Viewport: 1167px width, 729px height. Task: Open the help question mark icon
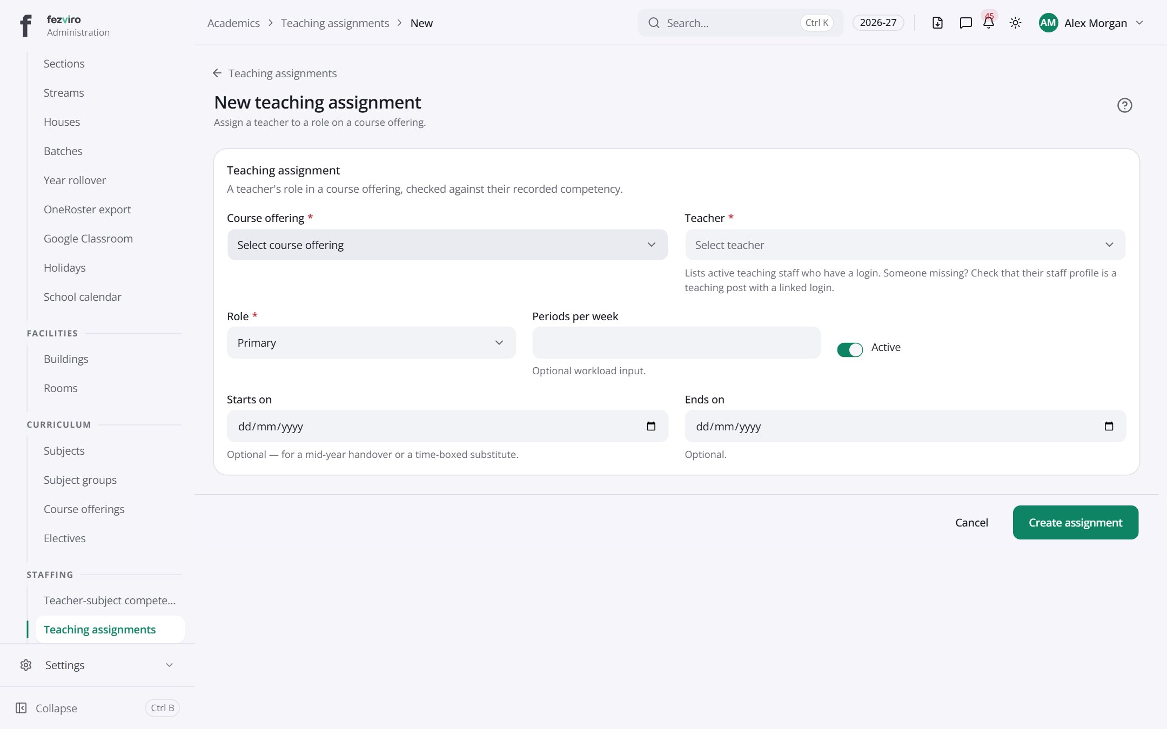click(1124, 105)
